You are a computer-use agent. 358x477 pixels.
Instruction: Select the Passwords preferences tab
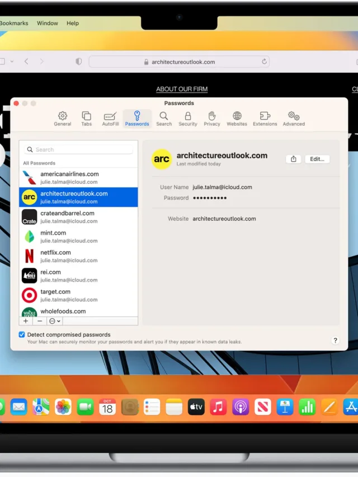(x=137, y=119)
